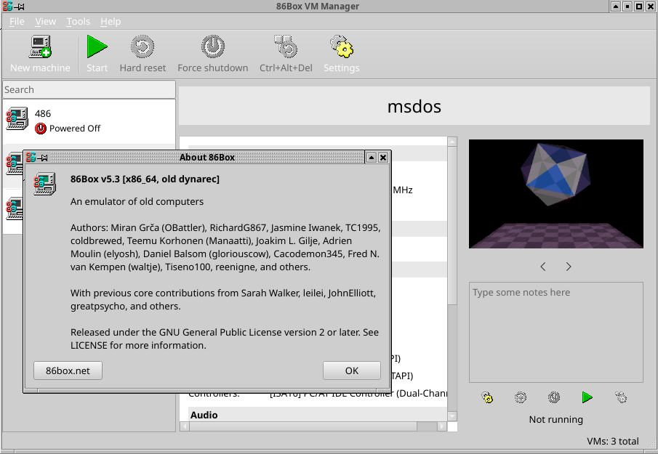This screenshot has height=454, width=658.
Task: Click the 486 machine's computer icon
Action: (17, 118)
